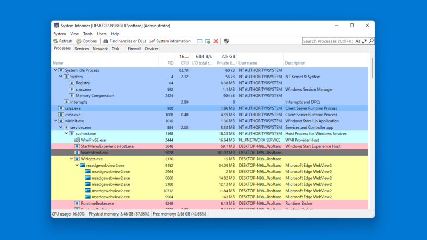Collapse the services.exe tree node
427x240 pixels.
click(x=61, y=127)
